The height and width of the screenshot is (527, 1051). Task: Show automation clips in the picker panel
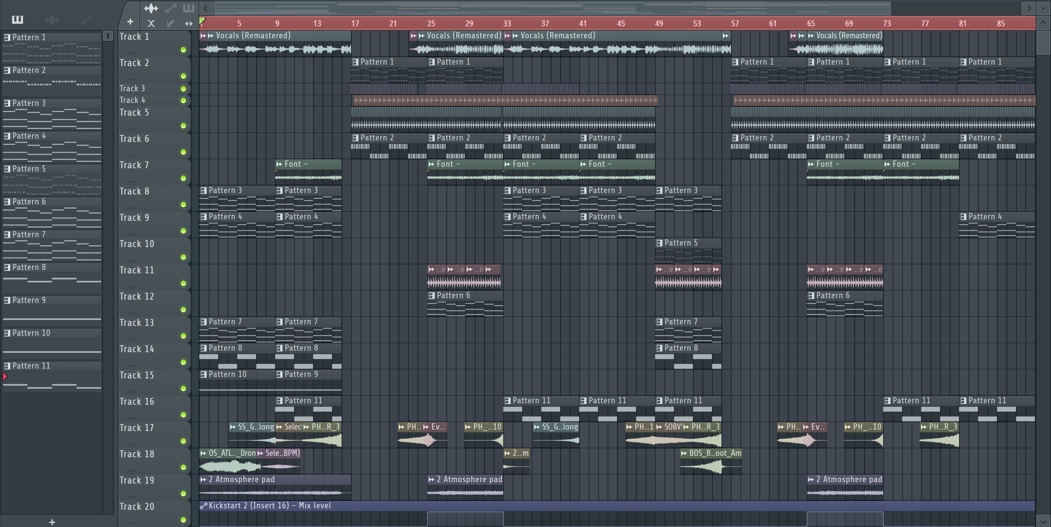[x=87, y=19]
